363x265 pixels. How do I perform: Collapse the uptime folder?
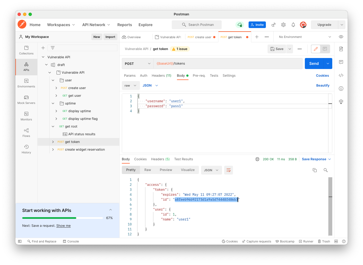53,103
